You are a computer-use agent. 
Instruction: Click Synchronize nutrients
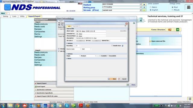[54, 90]
